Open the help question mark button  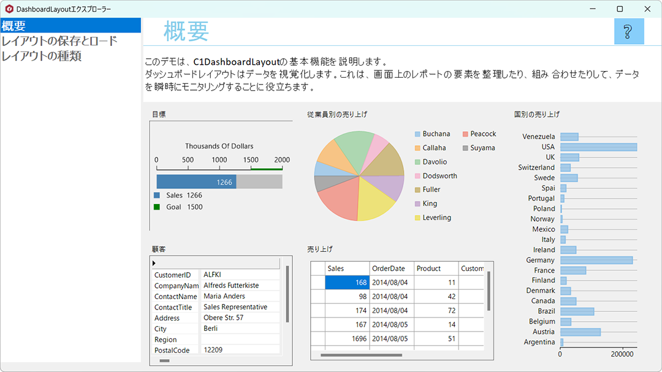coord(629,32)
